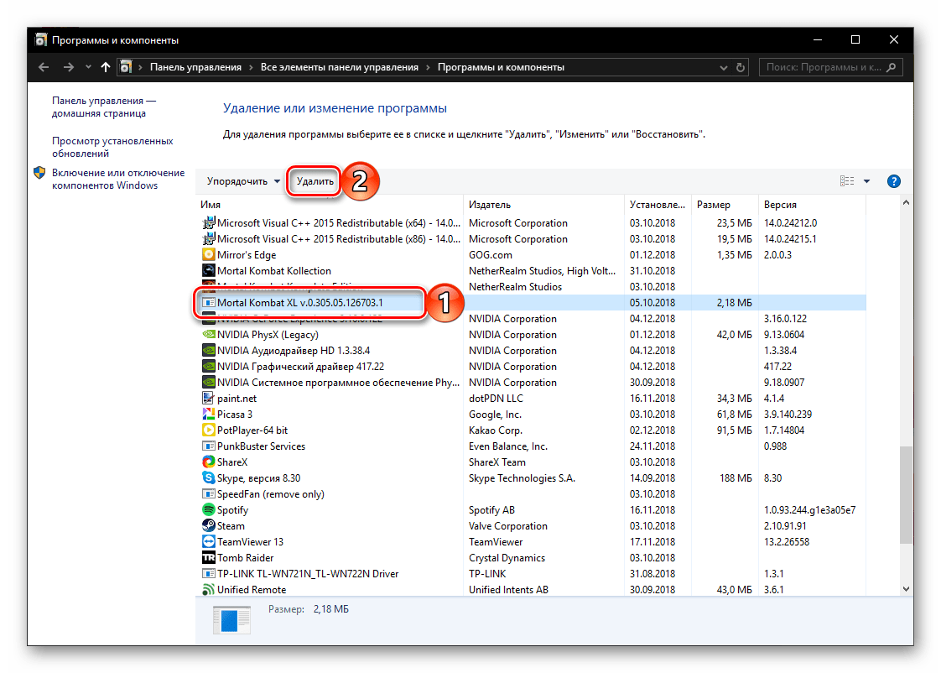Expand the view options dropdown arrow
This screenshot has height=673, width=941.
pos(866,181)
